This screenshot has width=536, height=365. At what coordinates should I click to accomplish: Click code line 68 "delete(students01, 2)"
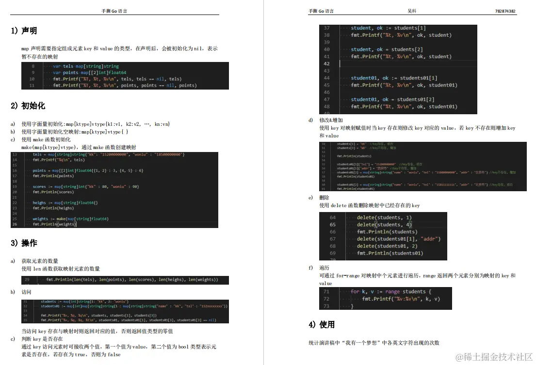pos(387,246)
